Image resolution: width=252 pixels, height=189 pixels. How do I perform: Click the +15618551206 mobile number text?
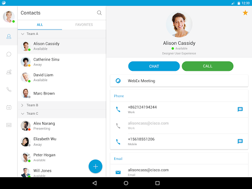click(141, 139)
